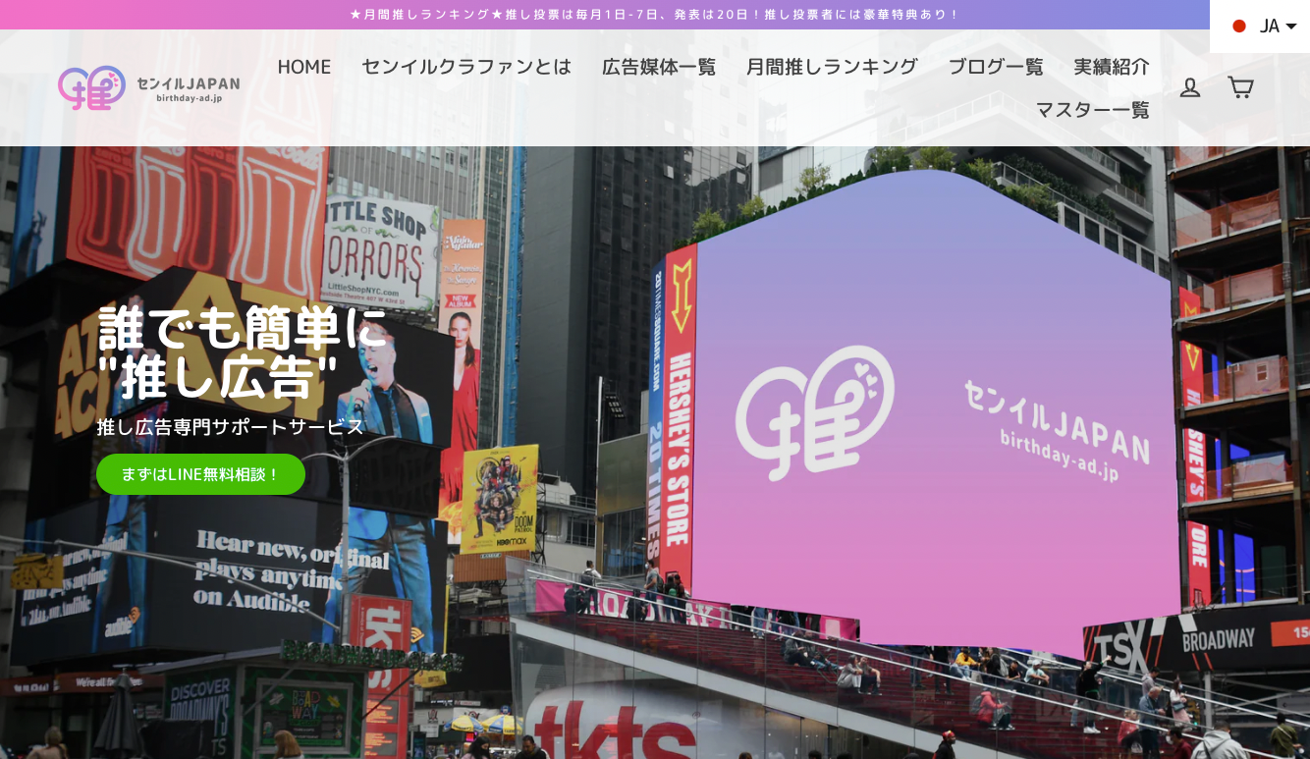This screenshot has width=1310, height=759.
Task: Open the マスター一覧 menu item
Action: [1092, 110]
